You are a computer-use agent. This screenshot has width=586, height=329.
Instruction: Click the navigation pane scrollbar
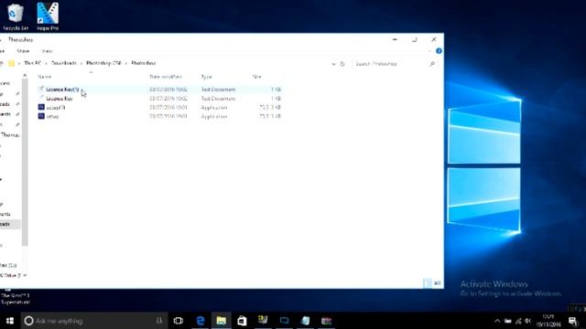pos(25,163)
